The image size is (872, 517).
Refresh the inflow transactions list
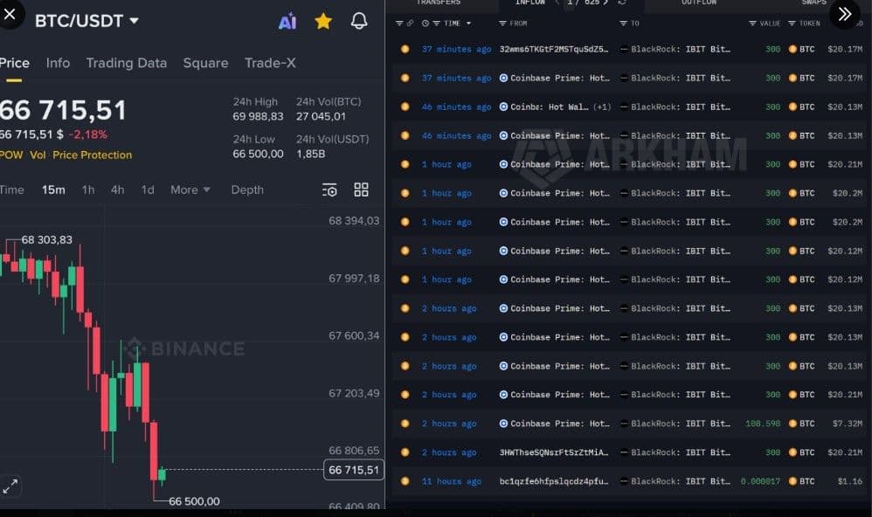pos(622,3)
